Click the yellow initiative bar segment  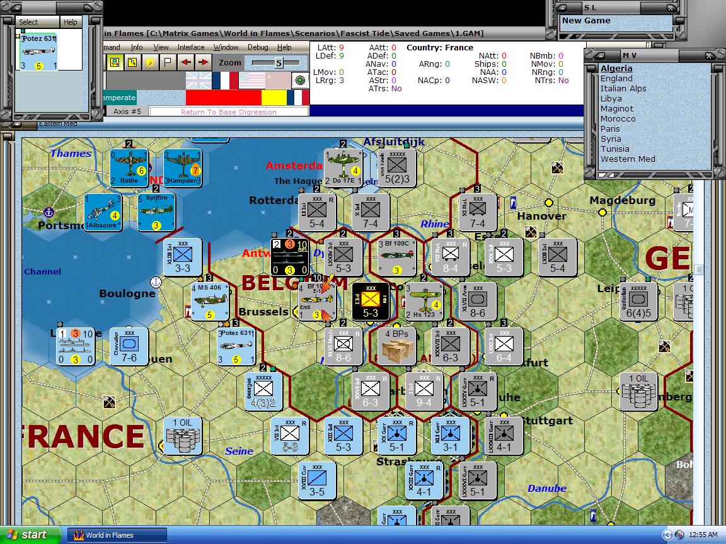tap(274, 98)
